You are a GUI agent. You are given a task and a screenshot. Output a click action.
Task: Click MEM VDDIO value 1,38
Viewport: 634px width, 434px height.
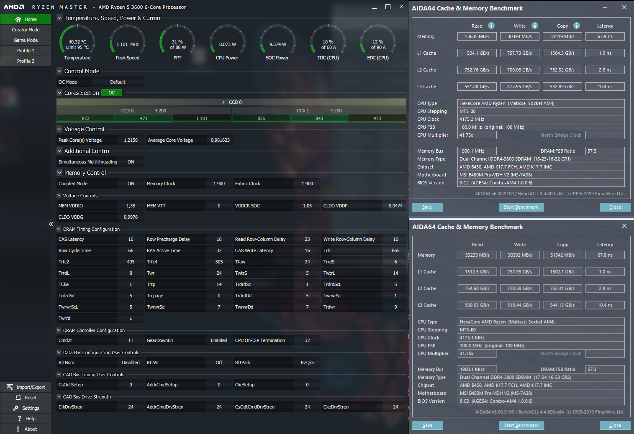click(131, 206)
